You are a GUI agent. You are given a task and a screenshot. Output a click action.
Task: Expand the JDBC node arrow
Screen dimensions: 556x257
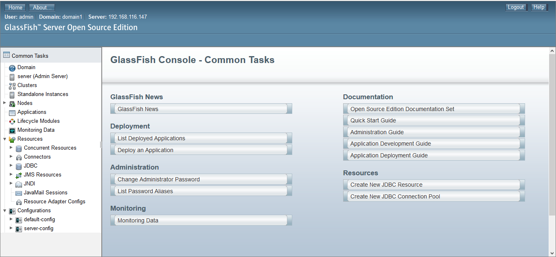[11, 166]
